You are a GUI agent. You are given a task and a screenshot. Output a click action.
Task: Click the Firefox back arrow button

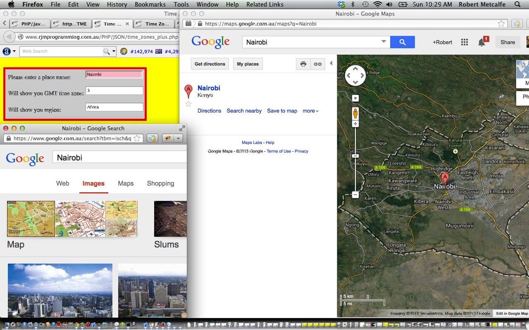pos(8,37)
